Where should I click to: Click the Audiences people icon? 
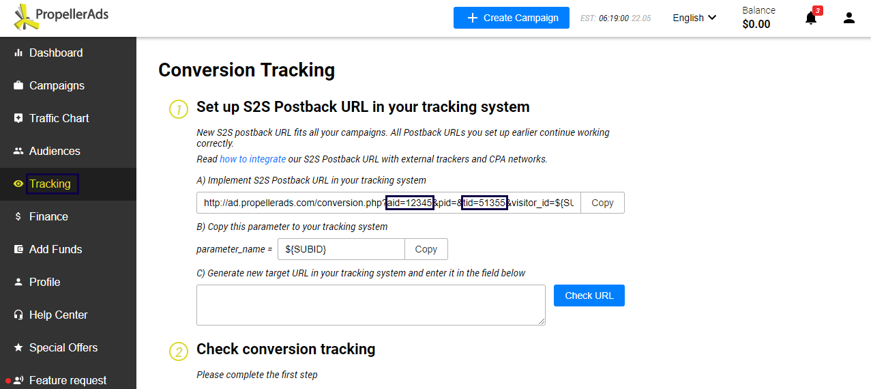18,152
